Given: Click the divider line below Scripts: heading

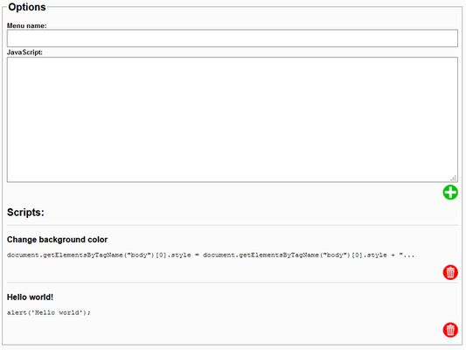Looking at the screenshot, I should click(x=233, y=225).
